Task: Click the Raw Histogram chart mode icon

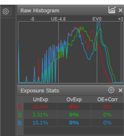Action: (x=112, y=10)
